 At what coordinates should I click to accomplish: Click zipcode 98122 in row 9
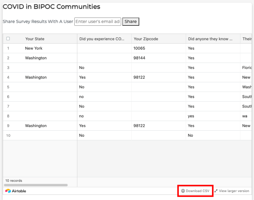pyautogui.click(x=159, y=126)
